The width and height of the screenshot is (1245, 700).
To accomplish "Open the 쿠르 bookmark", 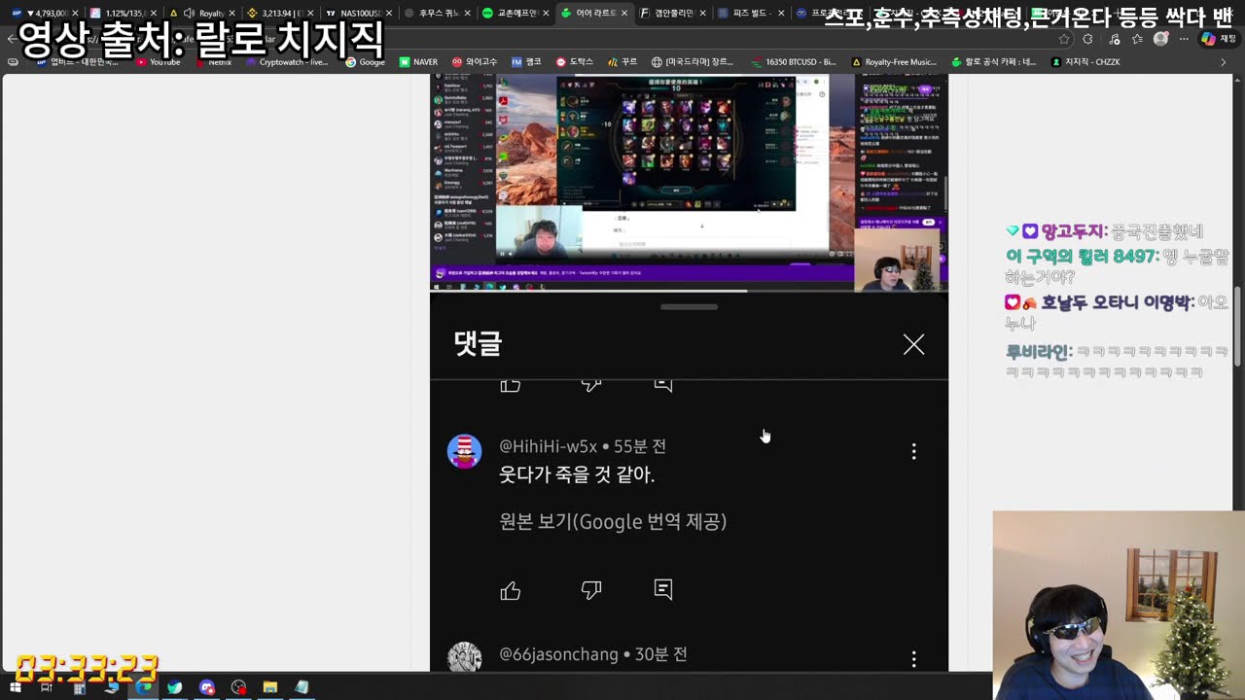I will pyautogui.click(x=622, y=61).
